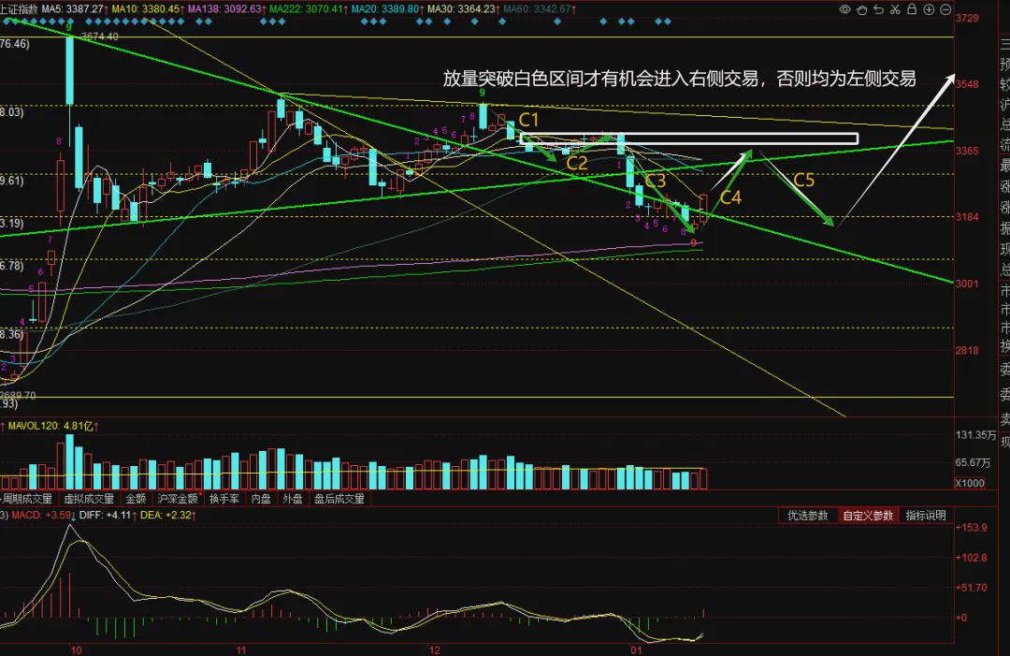Click the +153.9 MACD axis label

[972, 528]
